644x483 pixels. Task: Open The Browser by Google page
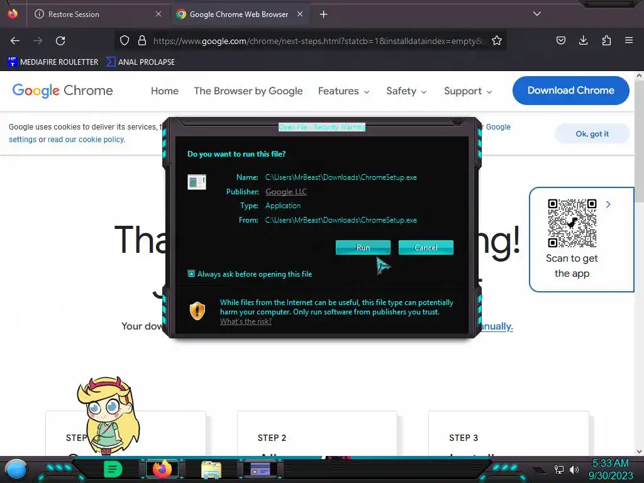pos(248,91)
